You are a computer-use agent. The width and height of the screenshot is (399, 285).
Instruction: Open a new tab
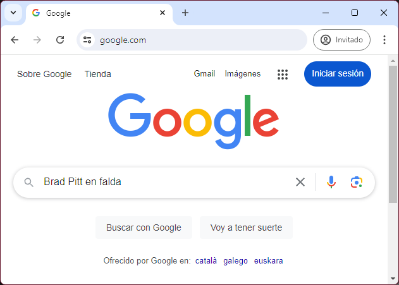point(185,13)
